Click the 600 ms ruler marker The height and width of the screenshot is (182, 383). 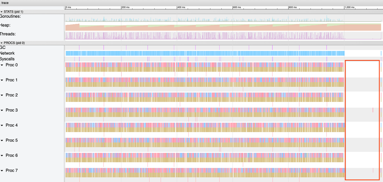(237, 8)
